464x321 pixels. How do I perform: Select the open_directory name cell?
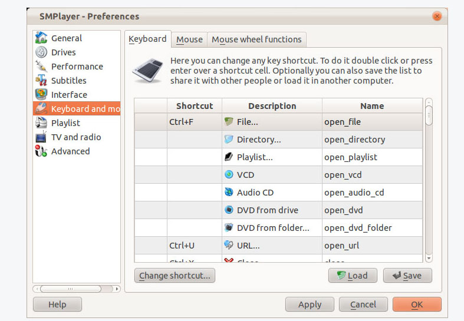point(372,140)
